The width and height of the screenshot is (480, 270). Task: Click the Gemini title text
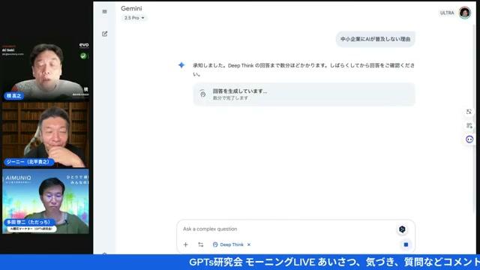point(131,8)
